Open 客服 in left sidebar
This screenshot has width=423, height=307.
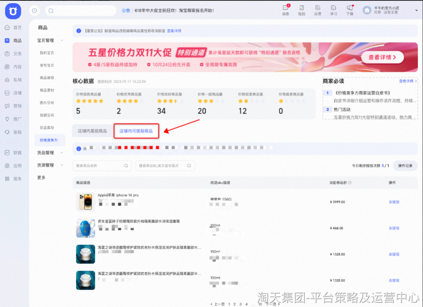coord(13,132)
